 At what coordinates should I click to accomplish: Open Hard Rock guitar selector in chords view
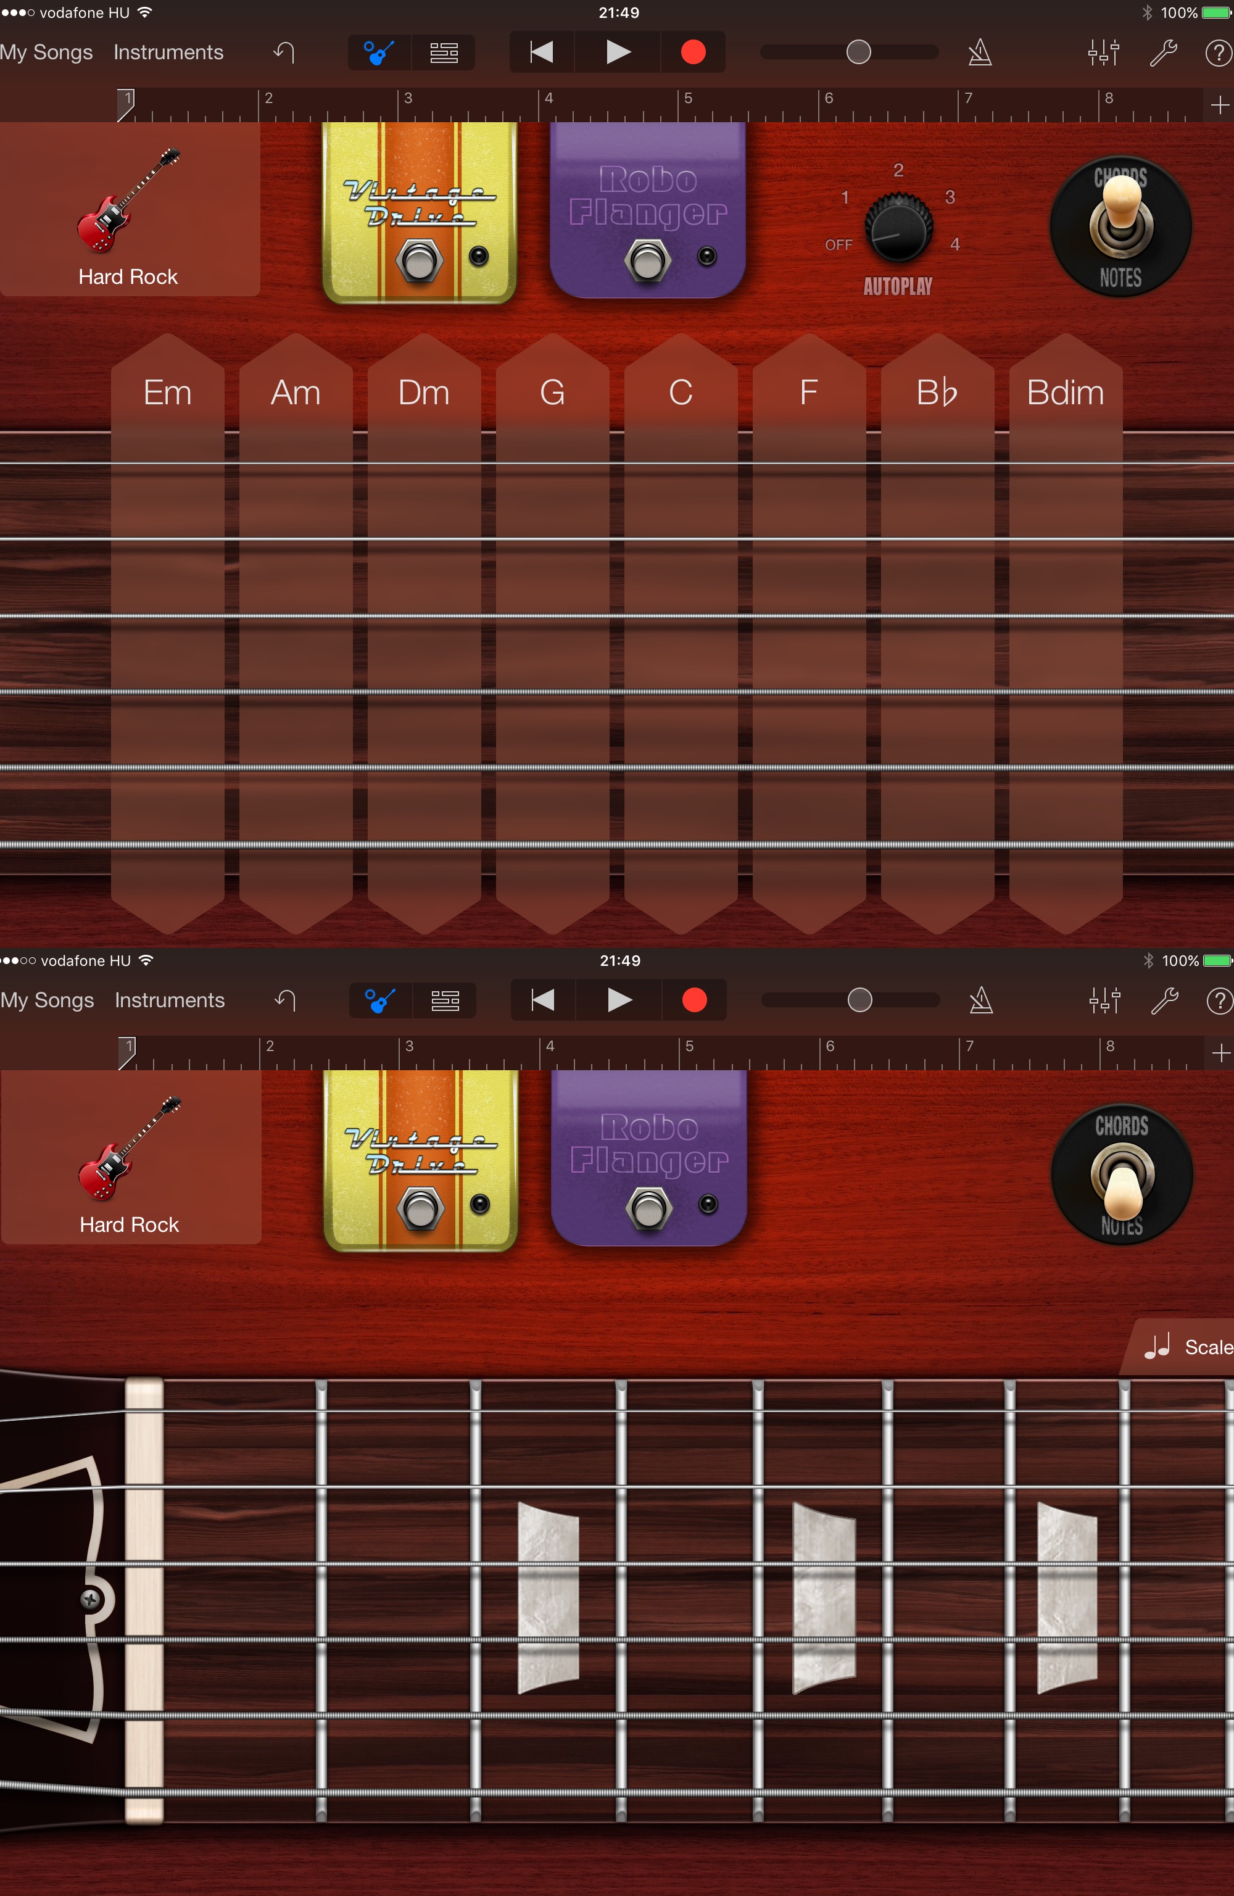pyautogui.click(x=129, y=209)
